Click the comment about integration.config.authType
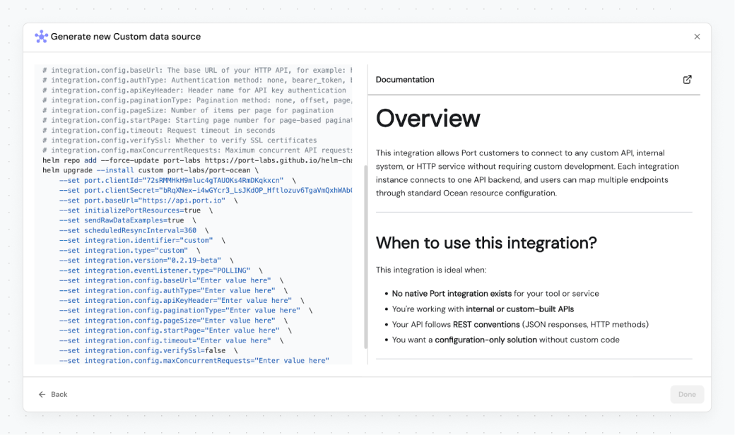The image size is (735, 435). (x=197, y=80)
